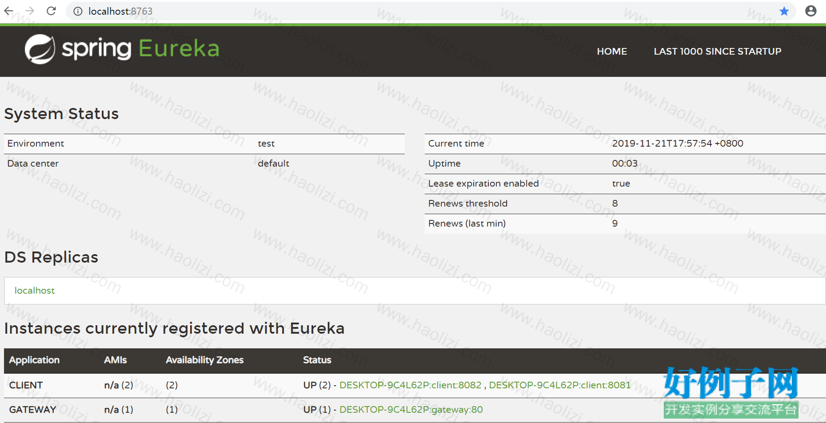Click the browser back arrow

coord(8,11)
